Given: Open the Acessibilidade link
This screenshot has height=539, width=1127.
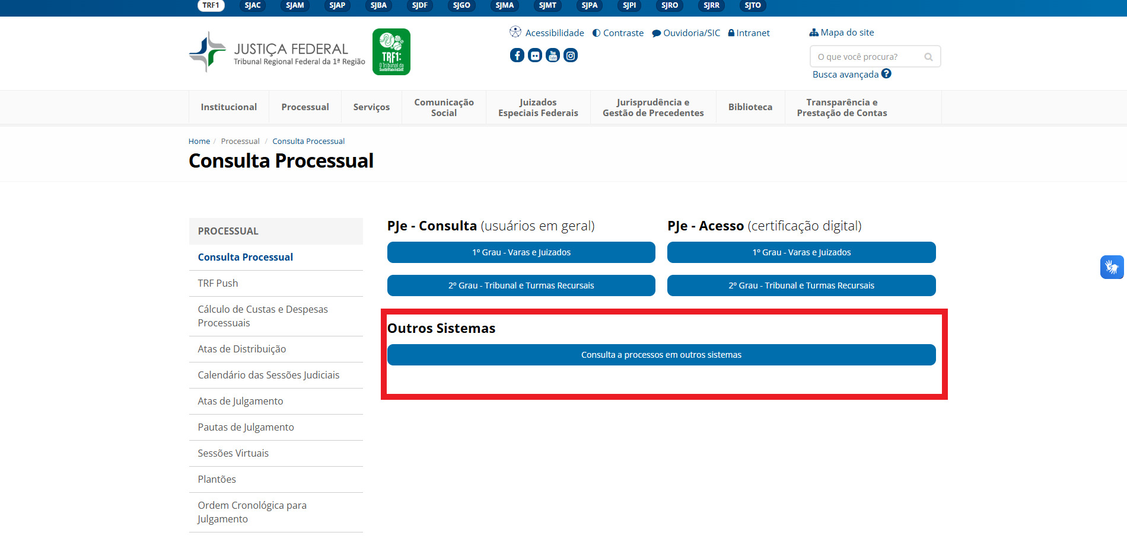Looking at the screenshot, I should point(547,33).
